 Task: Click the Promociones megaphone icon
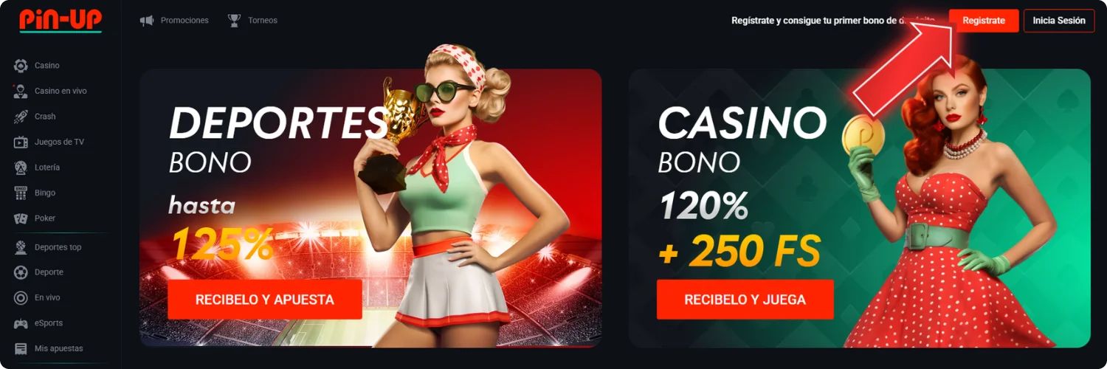click(x=147, y=21)
